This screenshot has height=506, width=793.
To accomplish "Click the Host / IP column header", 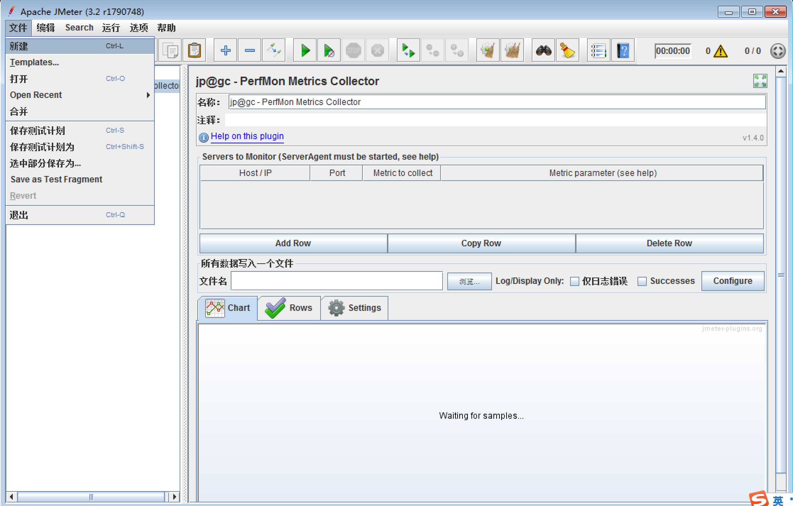I will coord(255,173).
